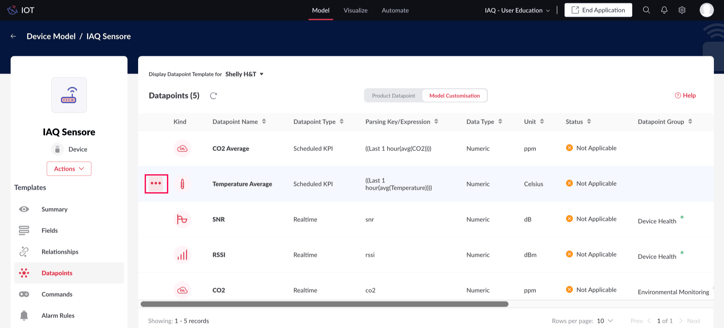Switch to the Visualize tab
This screenshot has width=724, height=328.
pos(355,10)
